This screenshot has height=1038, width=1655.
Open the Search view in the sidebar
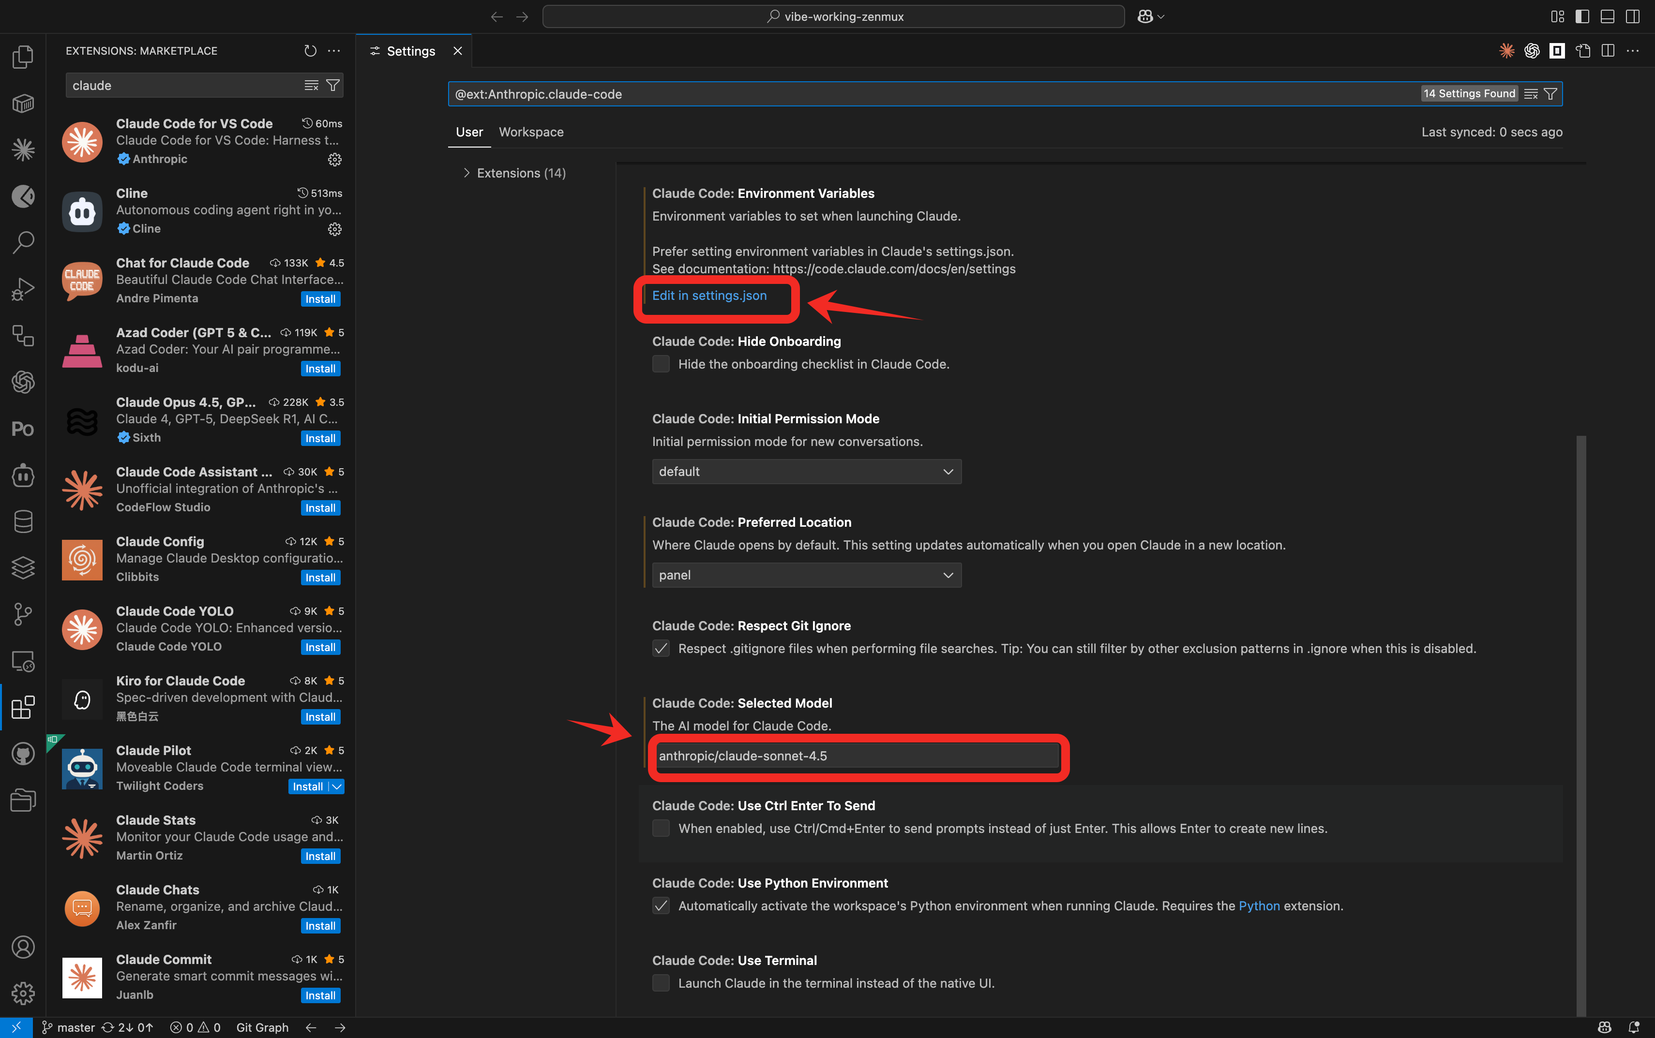(x=23, y=241)
